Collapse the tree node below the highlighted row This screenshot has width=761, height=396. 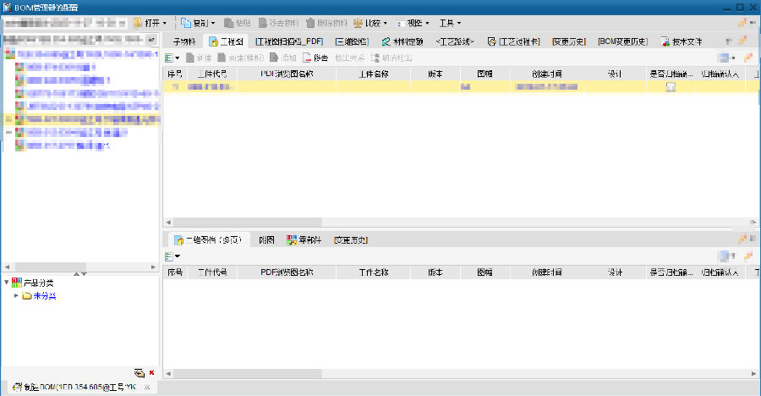tap(8, 132)
